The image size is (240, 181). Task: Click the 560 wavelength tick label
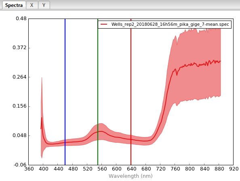pyautogui.click(x=102, y=169)
